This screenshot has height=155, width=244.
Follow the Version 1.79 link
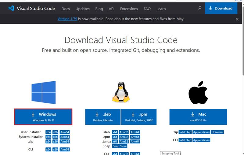coord(67,19)
